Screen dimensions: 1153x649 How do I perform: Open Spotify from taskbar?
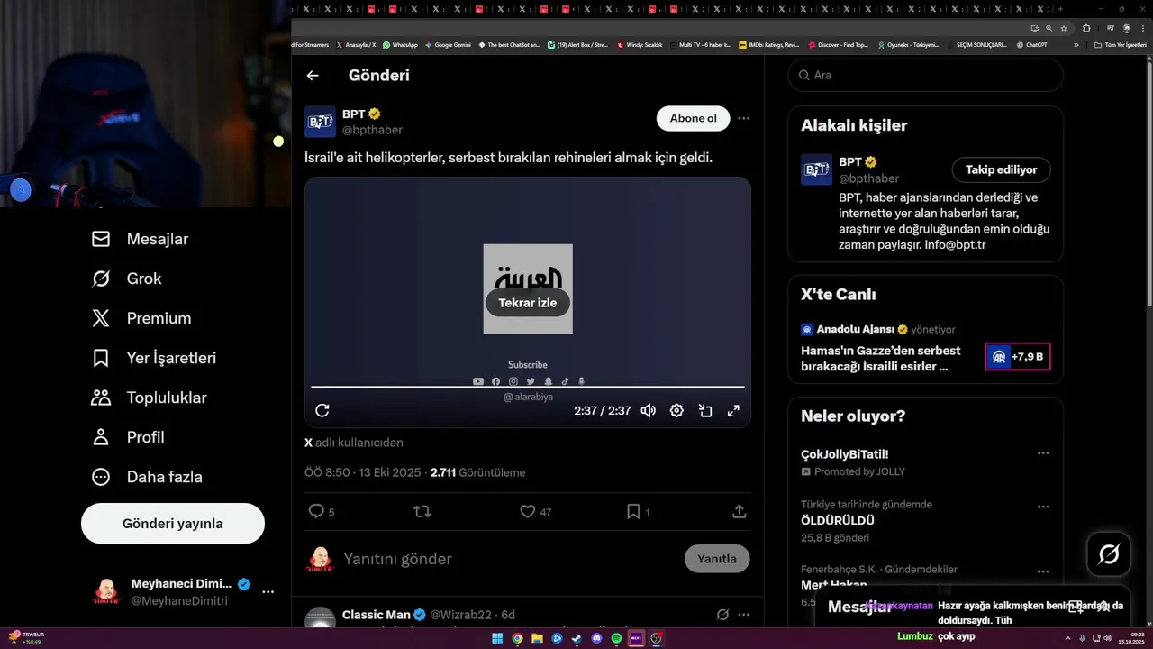point(616,638)
